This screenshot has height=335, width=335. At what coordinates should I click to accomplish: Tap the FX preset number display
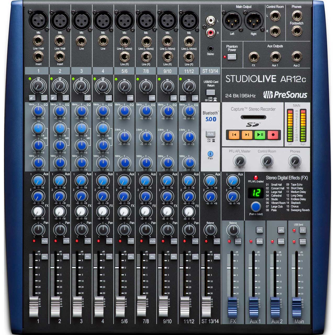point(256,193)
